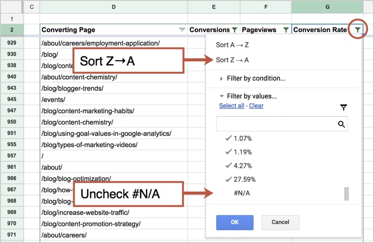The height and width of the screenshot is (243, 374).
Task: Open the Converting Page column filter icon
Action: pyautogui.click(x=182, y=30)
